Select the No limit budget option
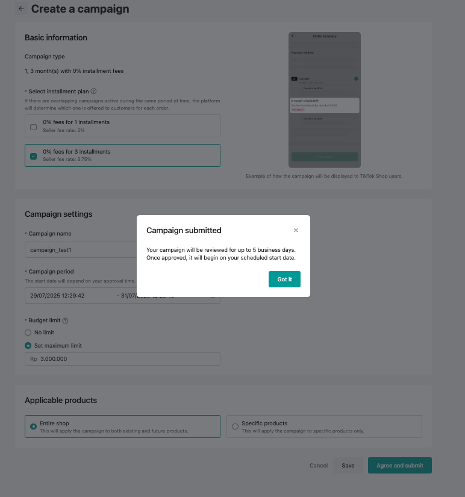Image resolution: width=465 pixels, height=497 pixels. [x=28, y=333]
